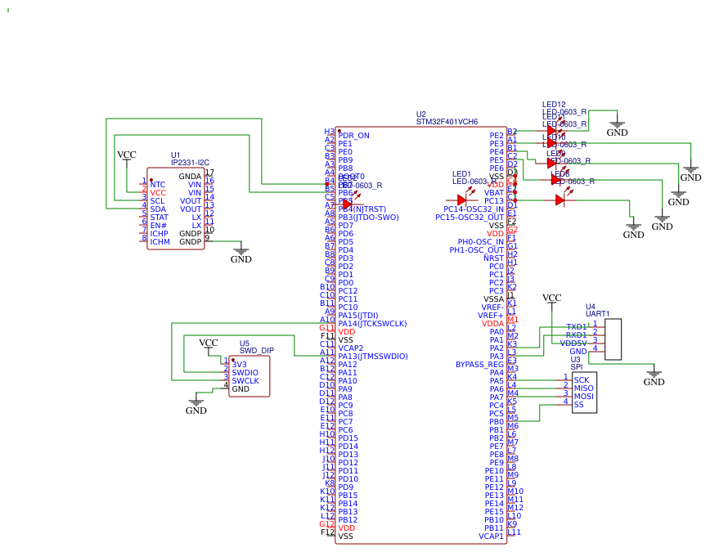Click the PH0-OSC_IN pin label
Image resolution: width=710 pixels, height=552 pixels.
(481, 242)
